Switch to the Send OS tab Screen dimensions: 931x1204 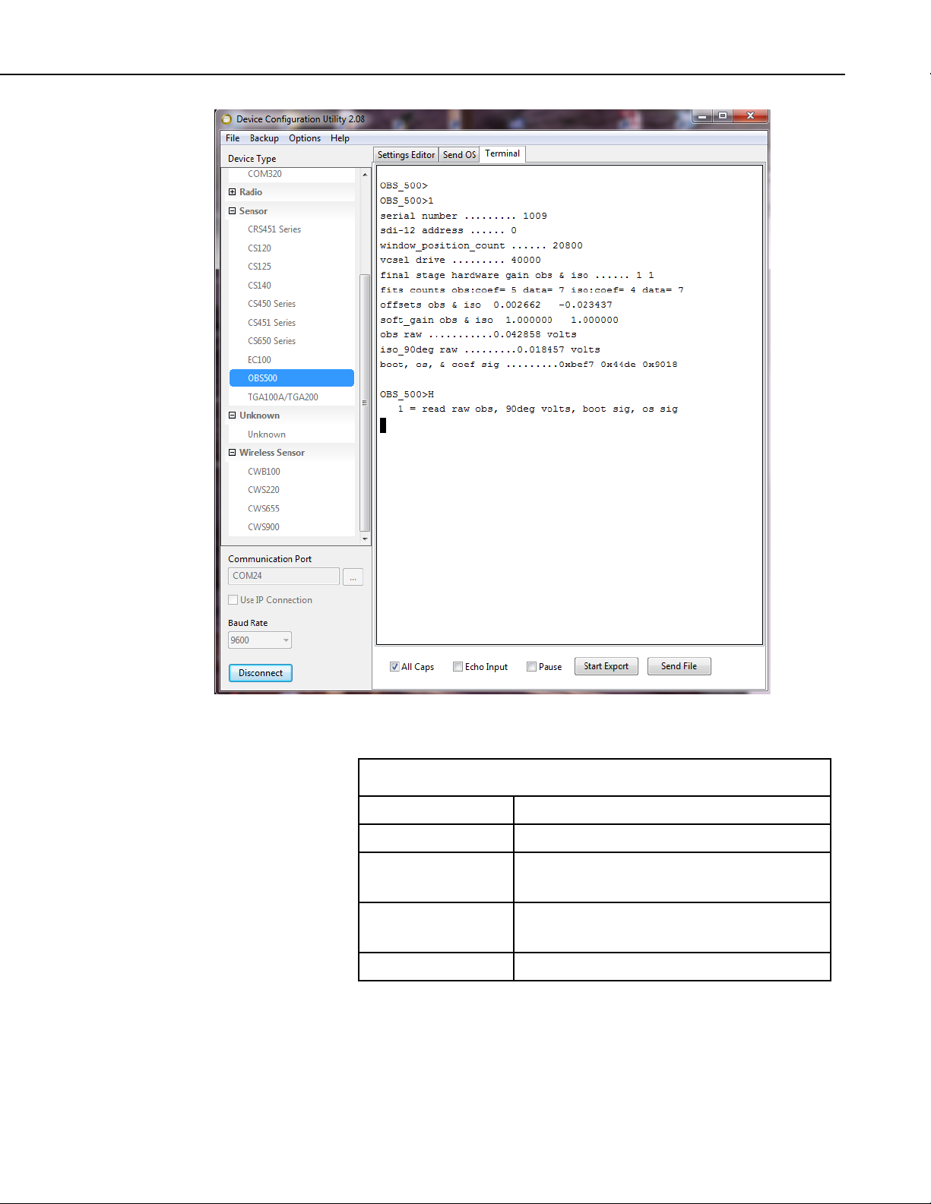[x=459, y=155]
